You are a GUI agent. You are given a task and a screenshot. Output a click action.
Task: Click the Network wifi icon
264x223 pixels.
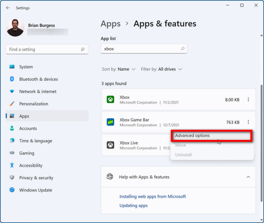12,91
